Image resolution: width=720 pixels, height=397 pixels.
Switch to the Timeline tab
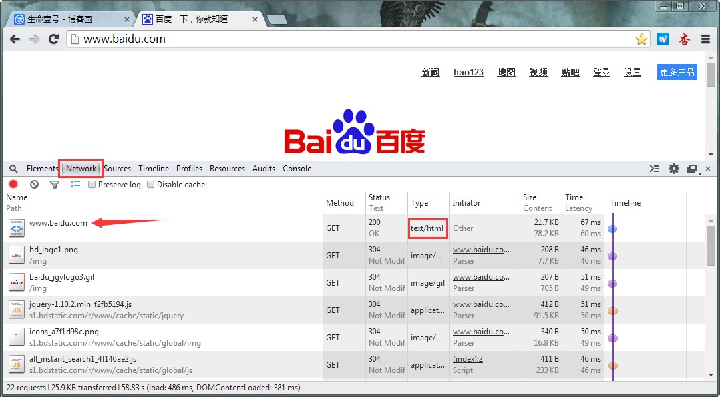pyautogui.click(x=154, y=168)
